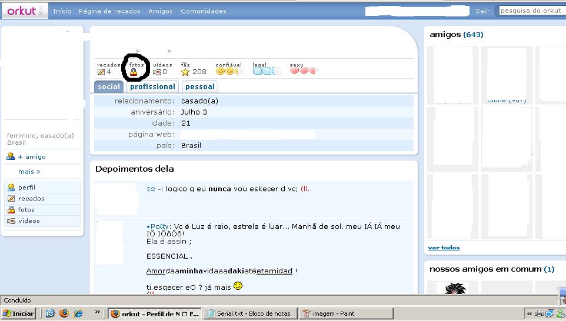Click the Sair logout link
566x321 pixels.
(482, 11)
